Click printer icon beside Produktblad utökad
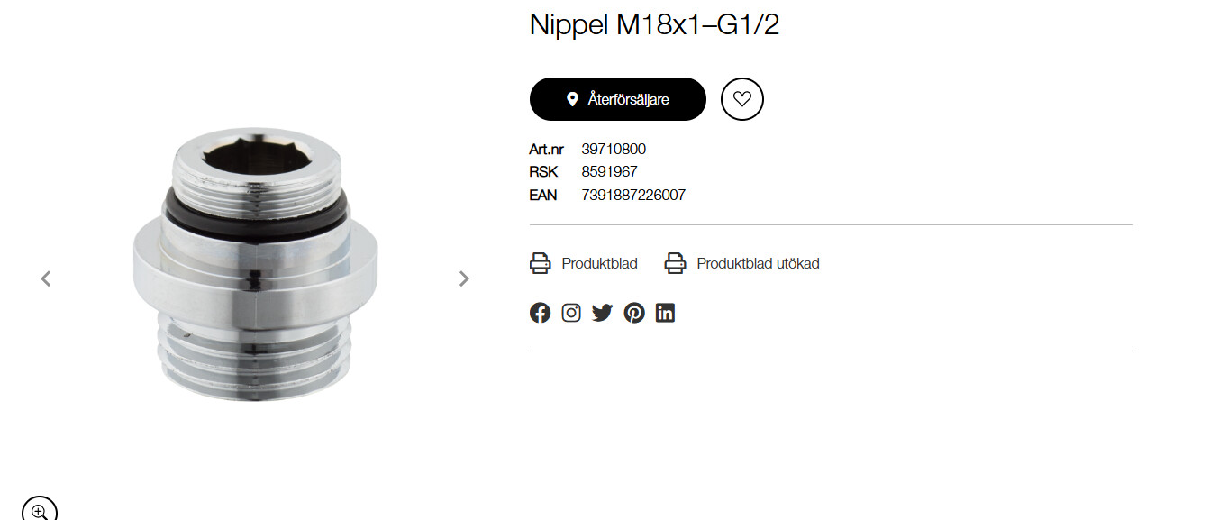This screenshot has height=520, width=1228. (675, 263)
